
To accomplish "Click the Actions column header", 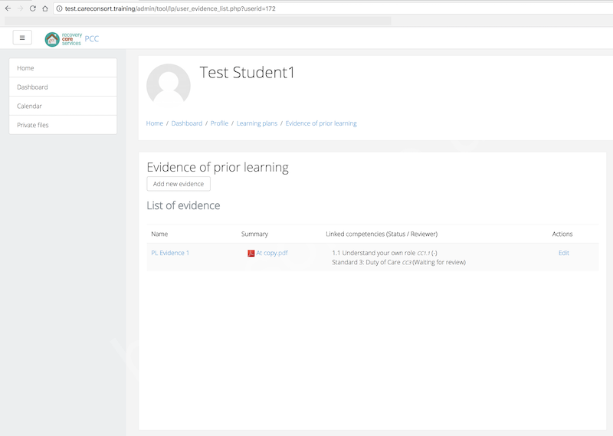I will 562,234.
